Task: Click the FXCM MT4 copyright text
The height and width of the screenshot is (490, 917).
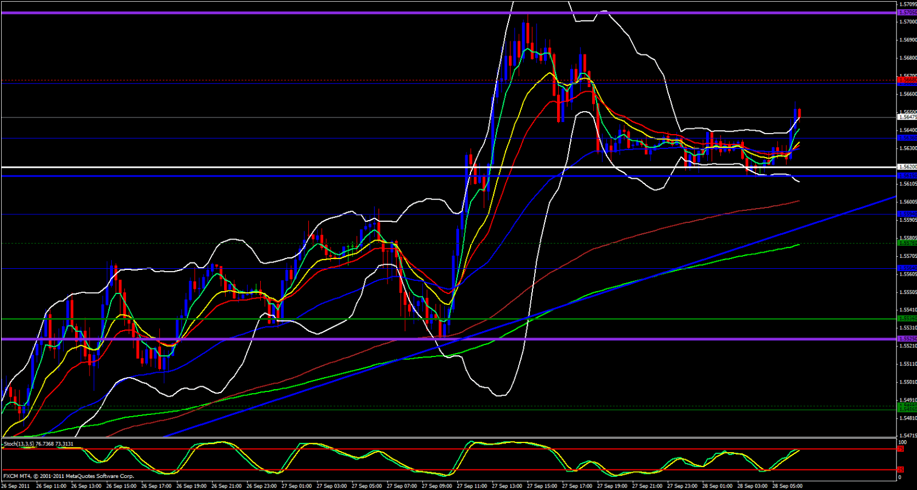Action: 69,476
